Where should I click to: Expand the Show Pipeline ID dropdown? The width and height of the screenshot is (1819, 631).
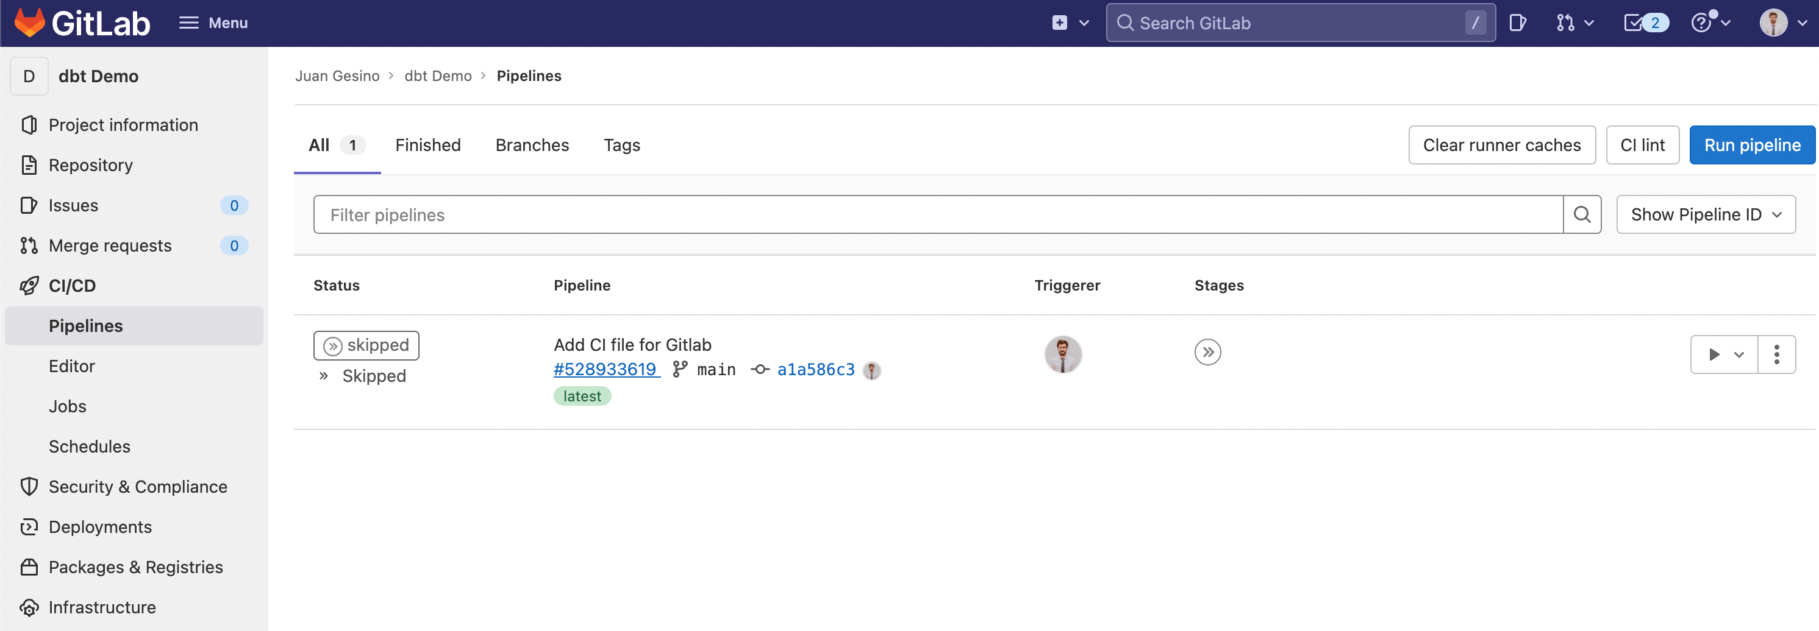pyautogui.click(x=1706, y=215)
